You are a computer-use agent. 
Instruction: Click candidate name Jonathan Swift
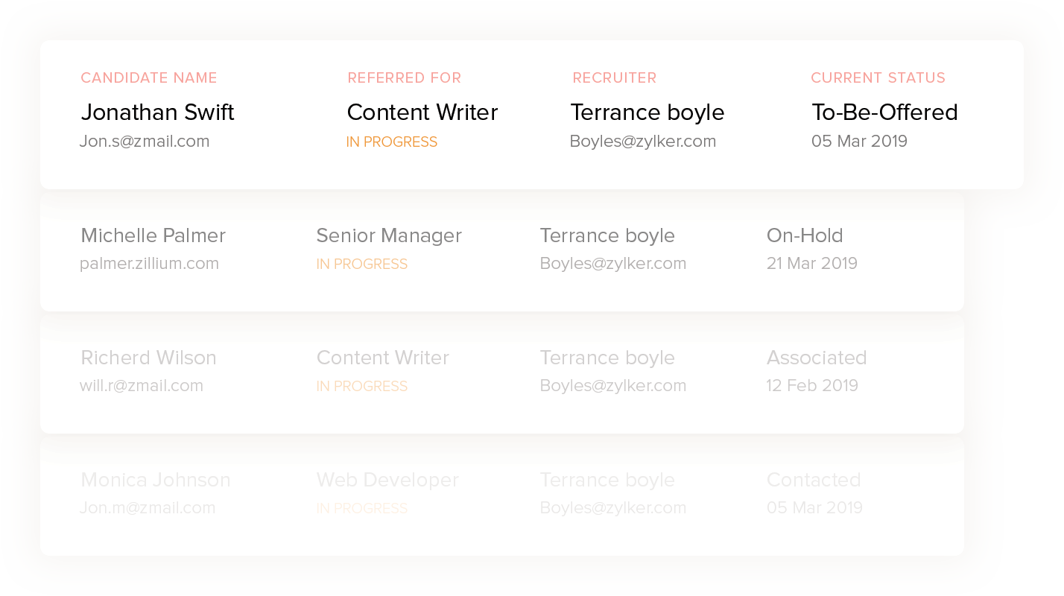point(157,112)
